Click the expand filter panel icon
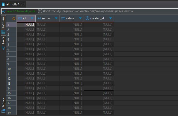The image size is (178, 116). click(40, 11)
